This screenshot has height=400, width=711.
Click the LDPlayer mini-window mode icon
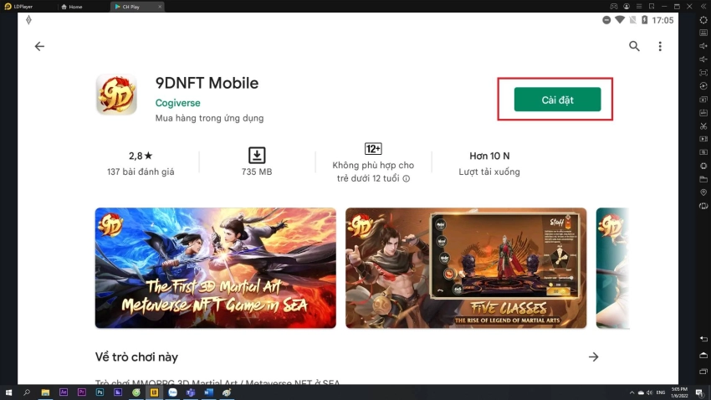[652, 7]
